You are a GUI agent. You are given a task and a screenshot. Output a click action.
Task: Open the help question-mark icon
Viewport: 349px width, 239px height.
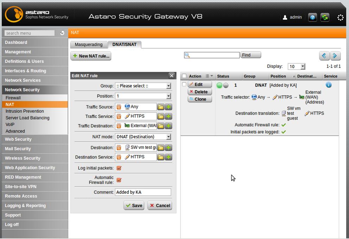point(312,17)
